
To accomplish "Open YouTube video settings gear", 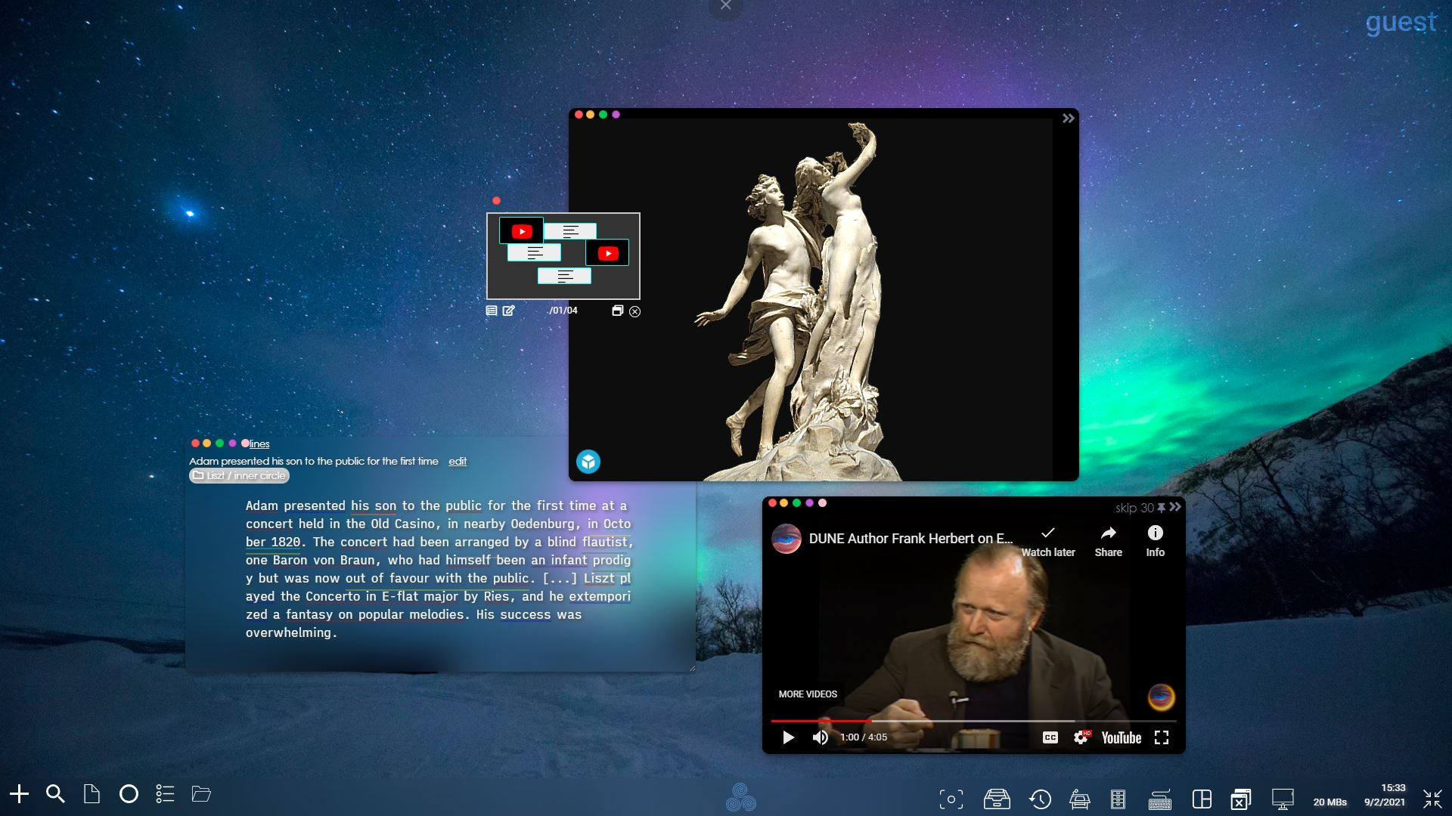I will pos(1081,737).
